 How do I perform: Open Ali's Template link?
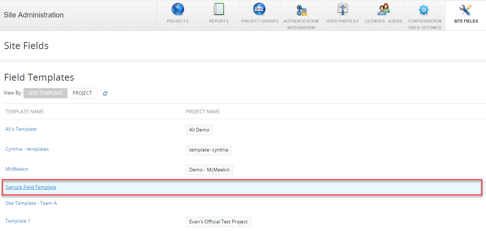[21, 129]
